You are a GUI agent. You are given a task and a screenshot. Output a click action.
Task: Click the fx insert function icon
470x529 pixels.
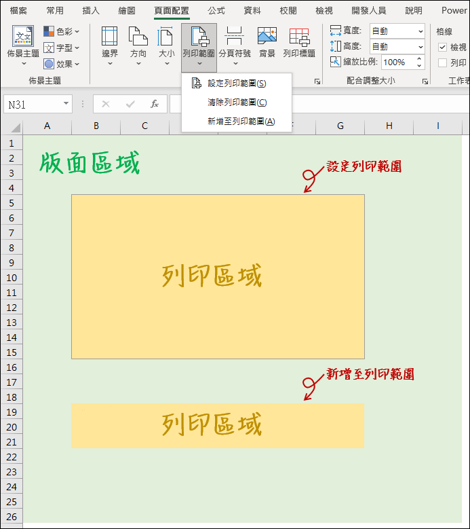pos(155,104)
